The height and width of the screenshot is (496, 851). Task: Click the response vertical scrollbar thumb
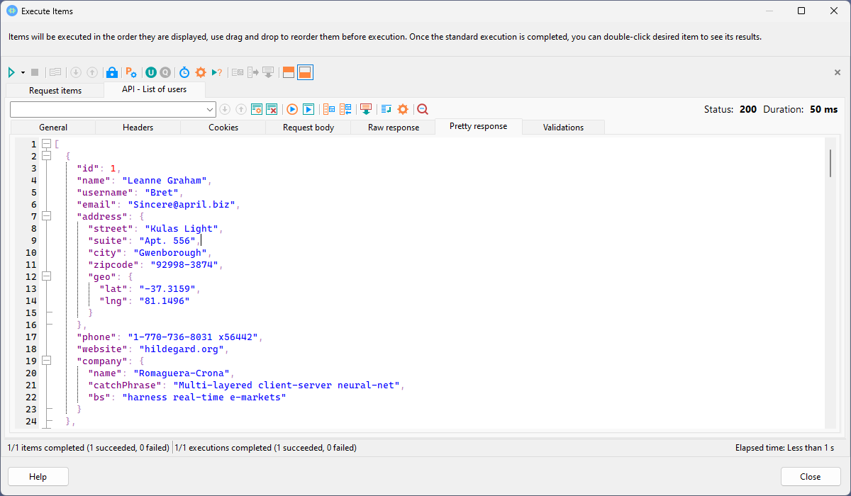(830, 163)
